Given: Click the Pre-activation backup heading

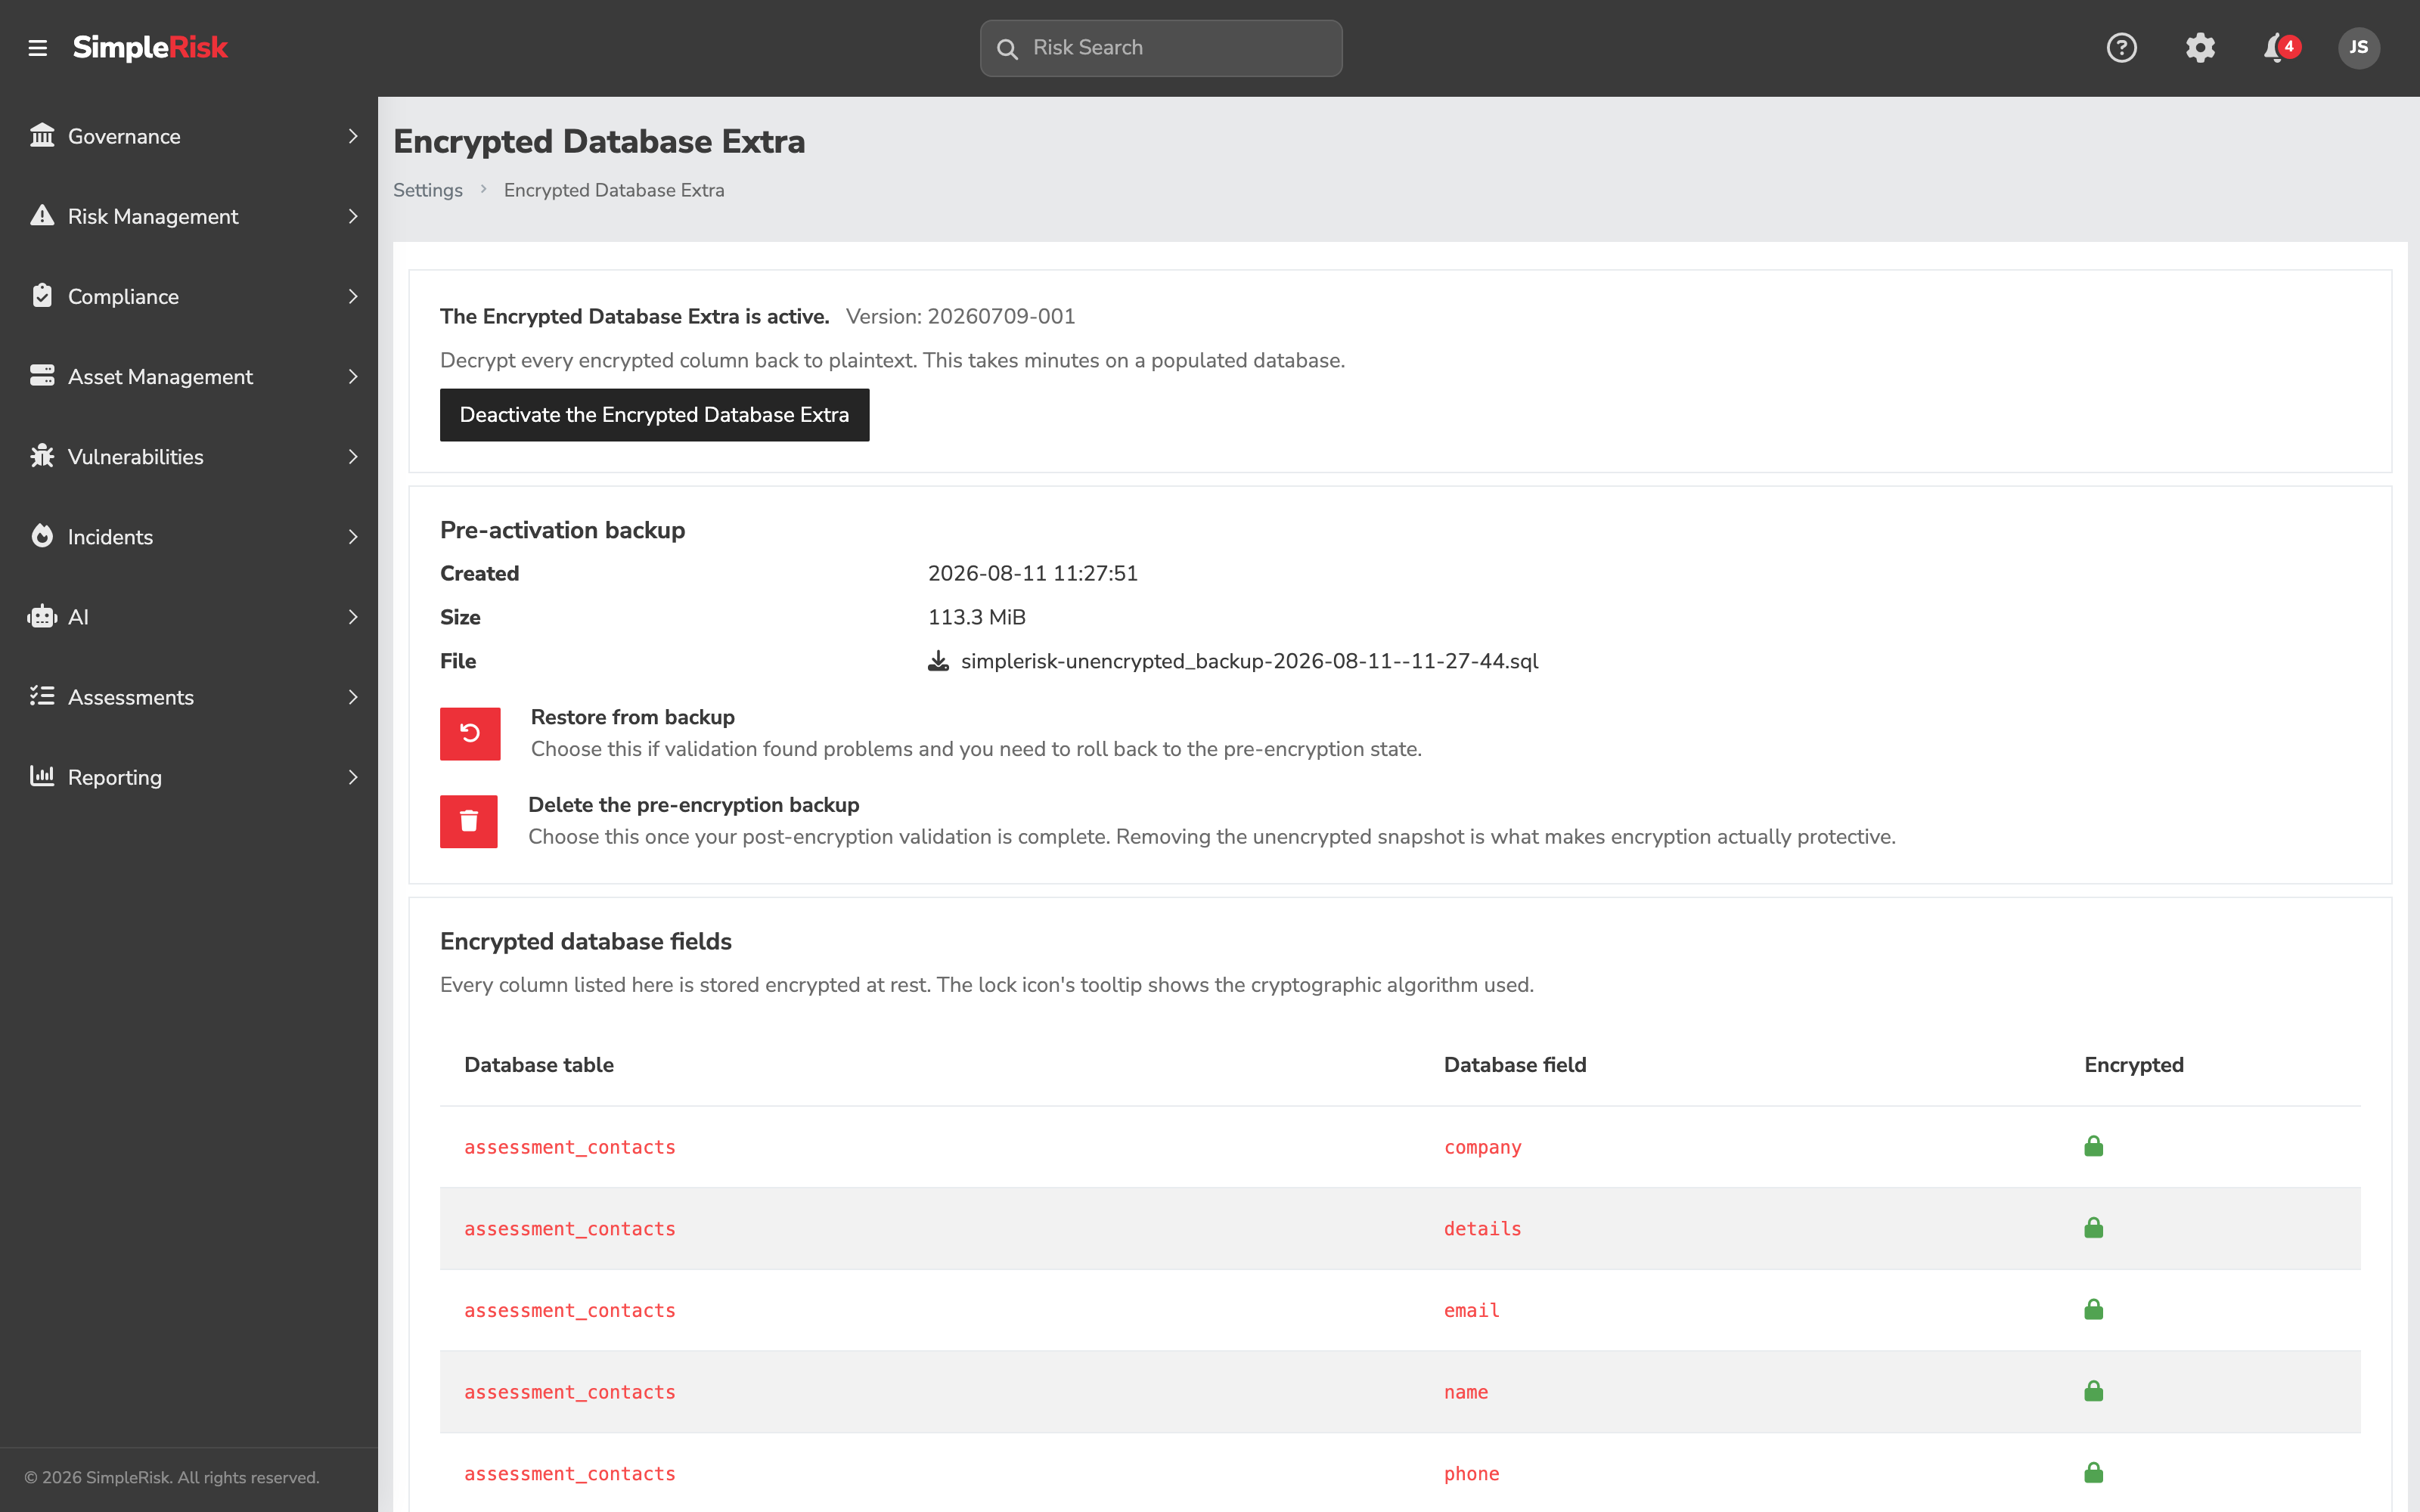Looking at the screenshot, I should (x=562, y=530).
